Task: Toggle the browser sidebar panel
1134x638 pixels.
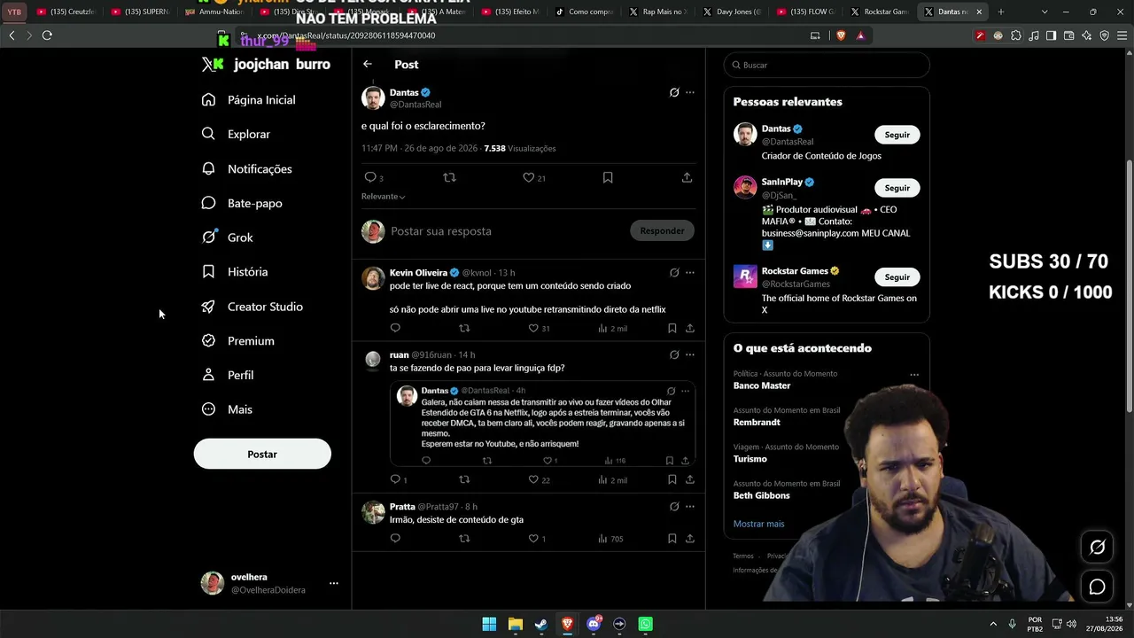Action: [1051, 35]
